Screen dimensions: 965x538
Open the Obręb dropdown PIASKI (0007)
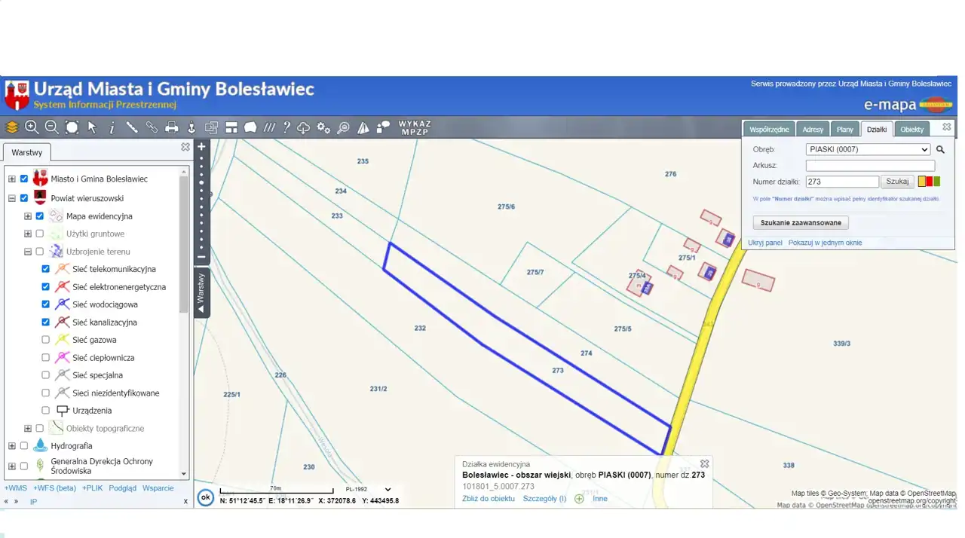coord(868,149)
